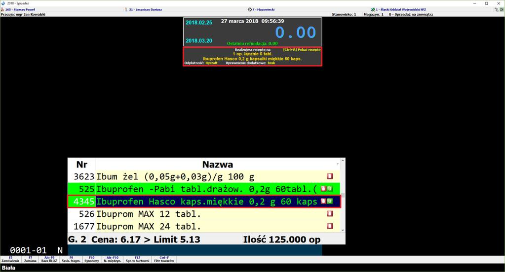The image size is (505, 272).
Task: Click the G. 2 label
Action: [78, 239]
